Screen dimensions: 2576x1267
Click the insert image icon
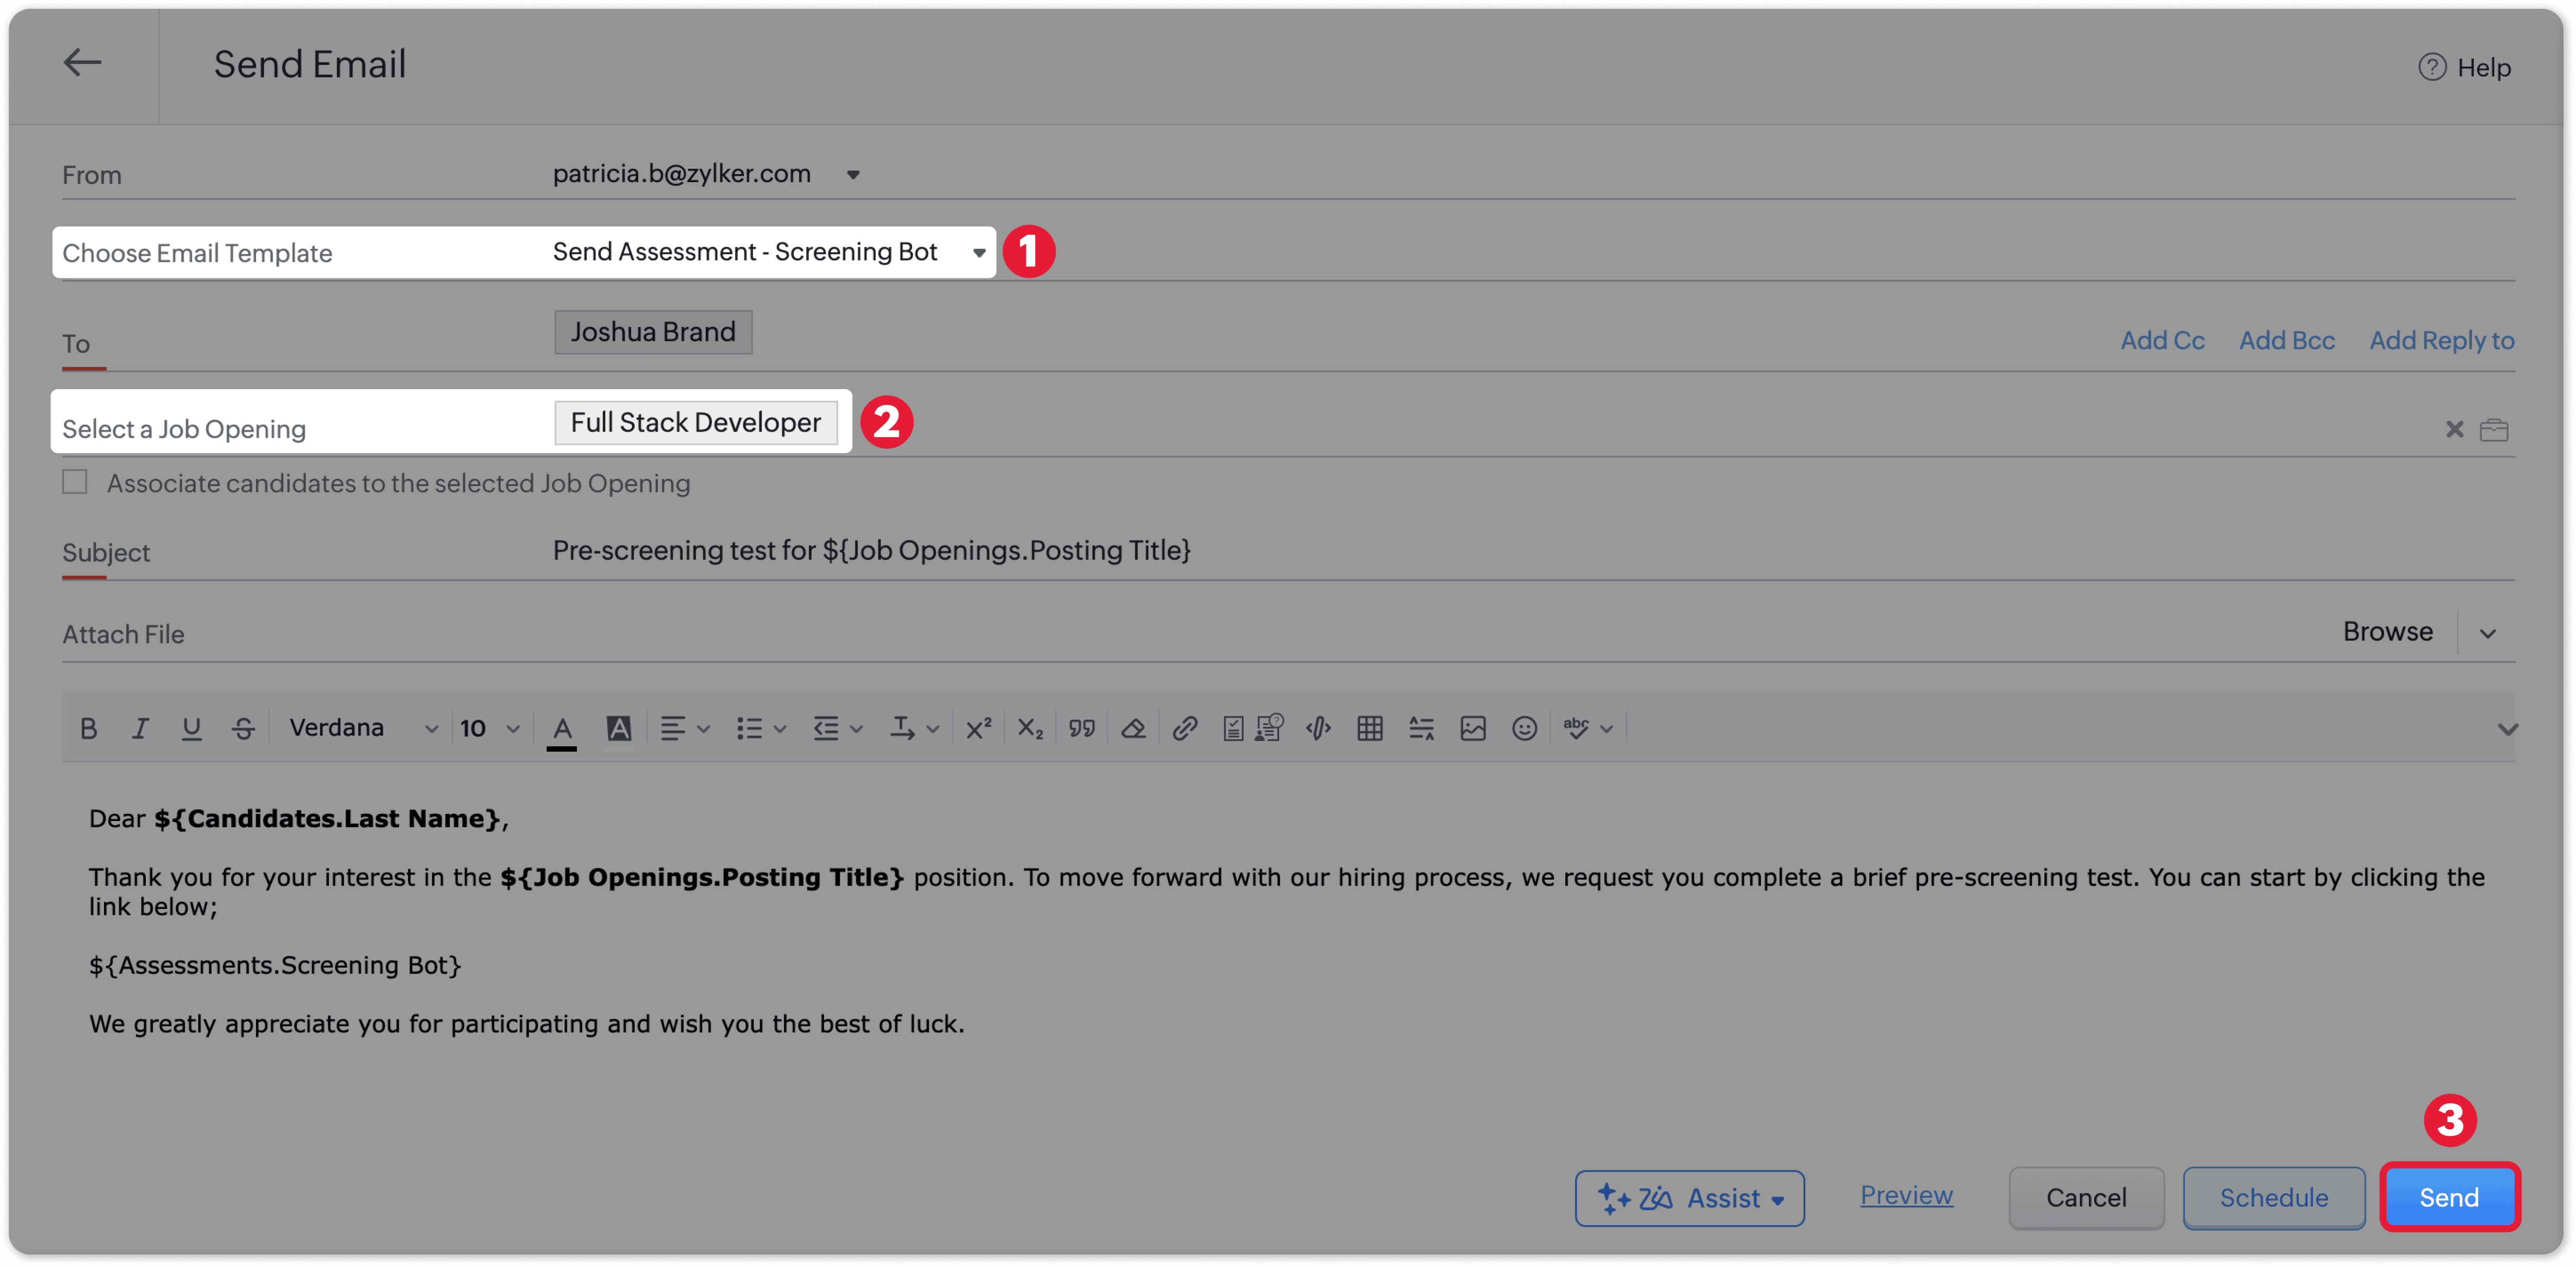[1472, 729]
